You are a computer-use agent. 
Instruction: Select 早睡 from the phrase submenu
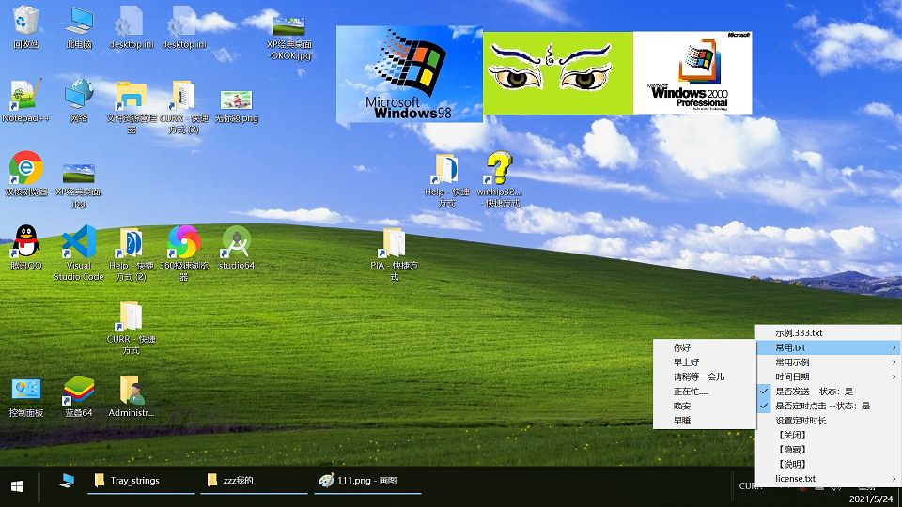[x=705, y=421]
